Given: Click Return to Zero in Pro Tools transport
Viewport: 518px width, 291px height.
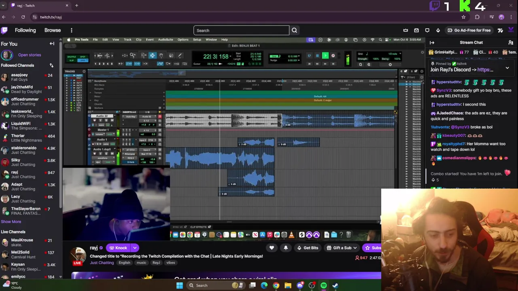Looking at the screenshot, I should pyautogui.click(x=310, y=64).
